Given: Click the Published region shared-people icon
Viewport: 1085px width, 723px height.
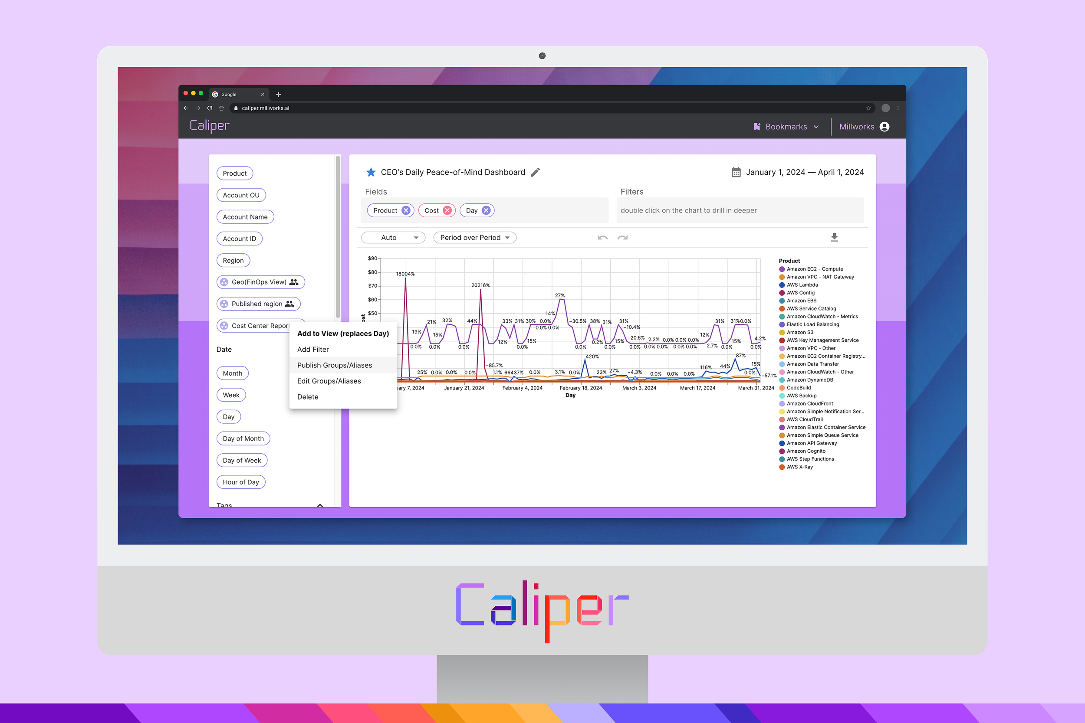Looking at the screenshot, I should [x=289, y=304].
